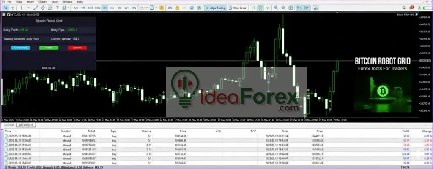Switch to line chart view
The width and height of the screenshot is (433, 169).
[x=268, y=8]
